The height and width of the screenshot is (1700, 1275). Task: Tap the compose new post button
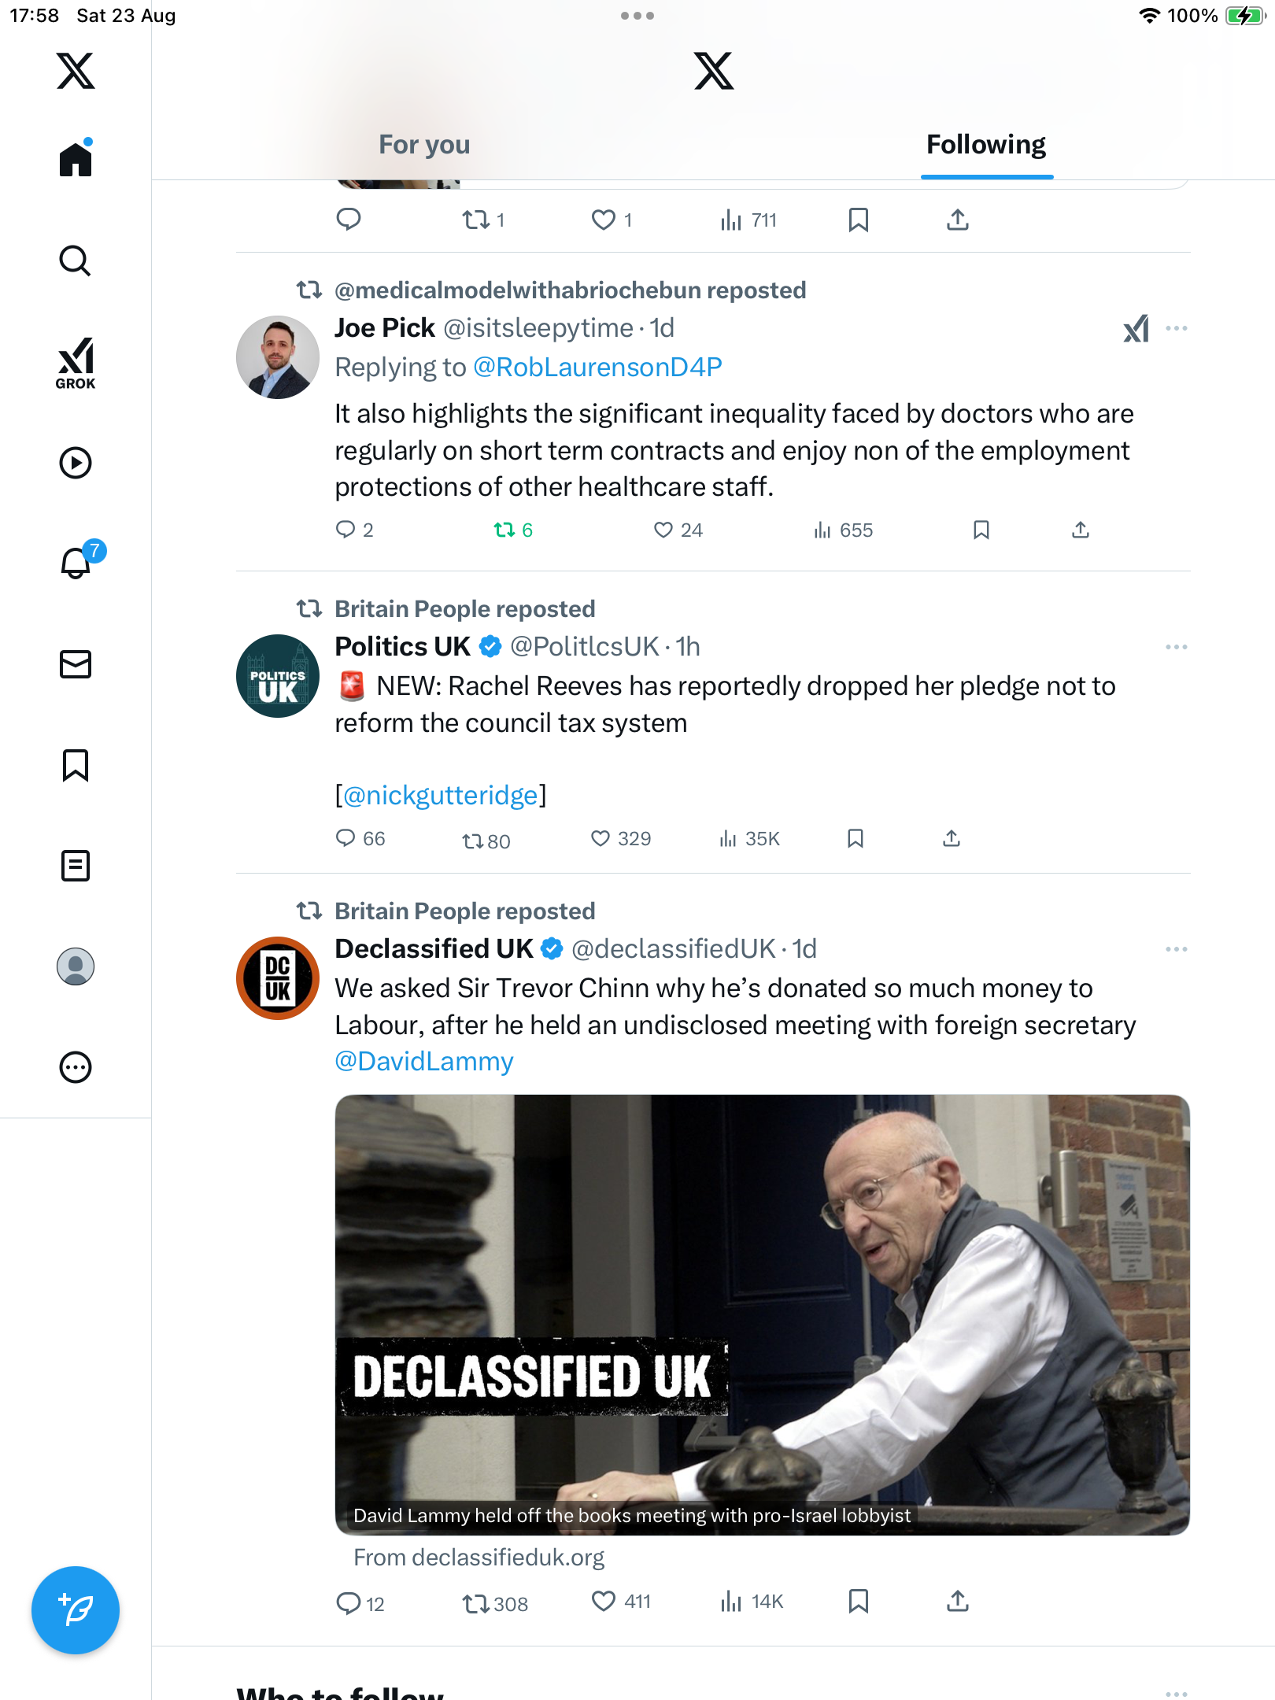pos(76,1609)
